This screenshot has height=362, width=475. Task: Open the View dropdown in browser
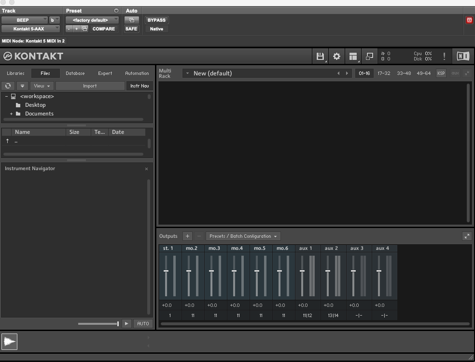42,86
